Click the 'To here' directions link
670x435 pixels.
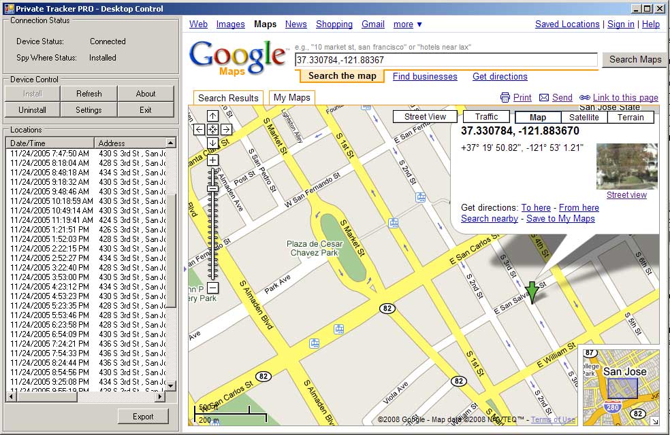(x=536, y=208)
